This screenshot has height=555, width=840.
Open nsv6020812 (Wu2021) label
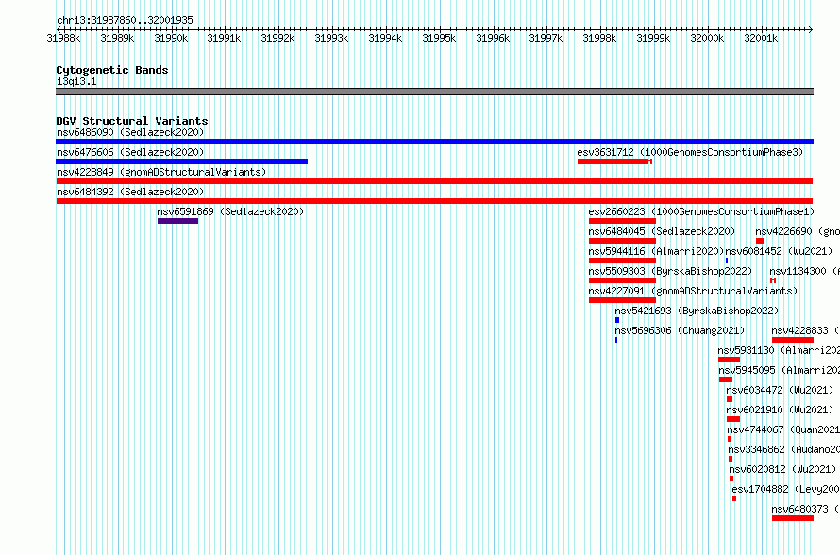point(782,469)
